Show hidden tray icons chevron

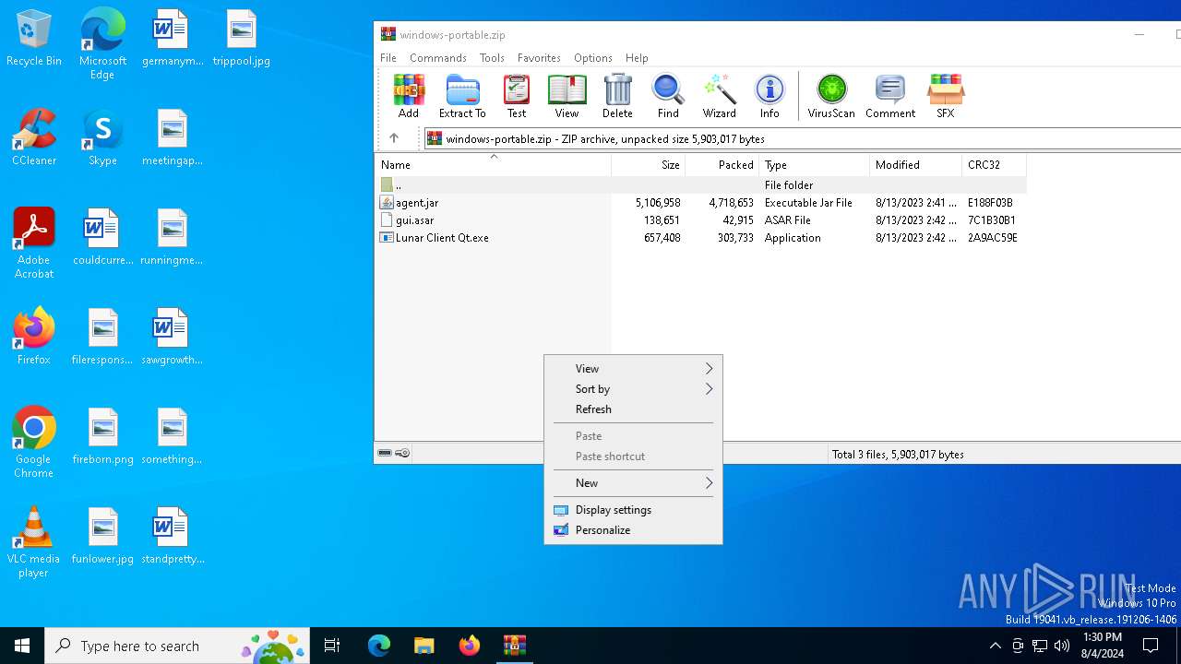(995, 646)
